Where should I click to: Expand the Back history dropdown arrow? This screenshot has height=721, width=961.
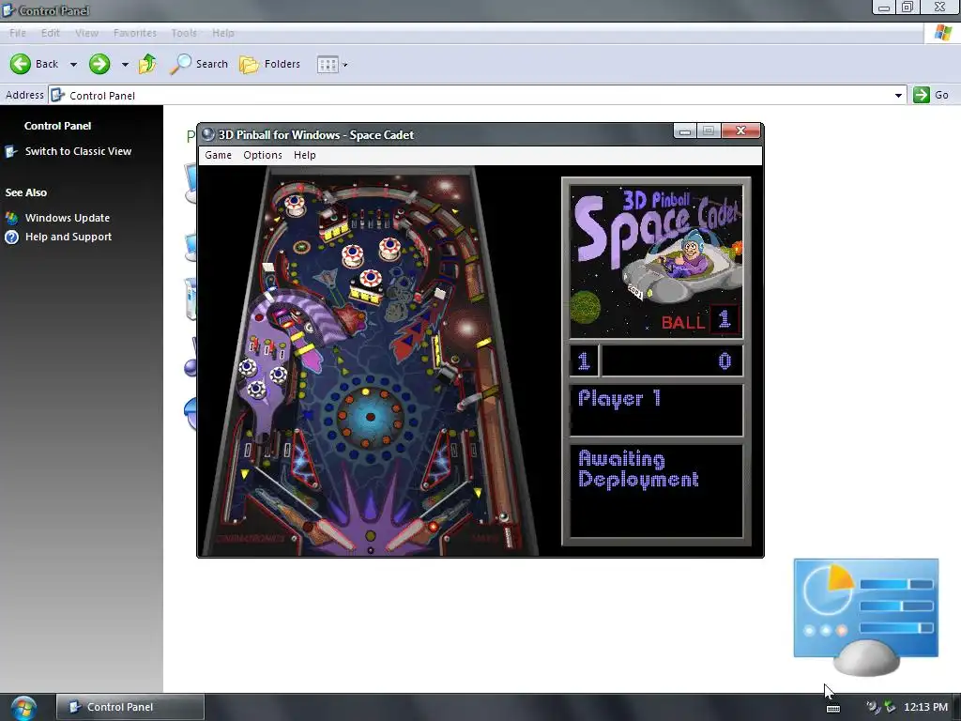(x=73, y=64)
